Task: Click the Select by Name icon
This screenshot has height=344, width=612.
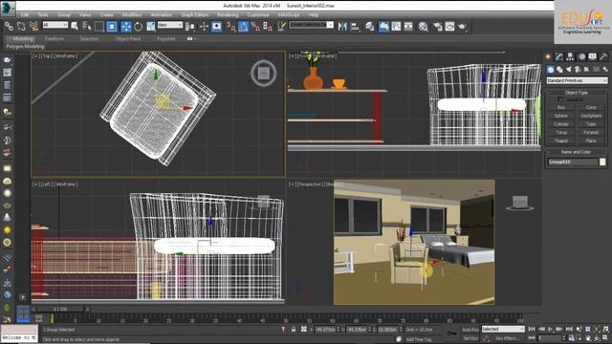Action: tap(87, 26)
